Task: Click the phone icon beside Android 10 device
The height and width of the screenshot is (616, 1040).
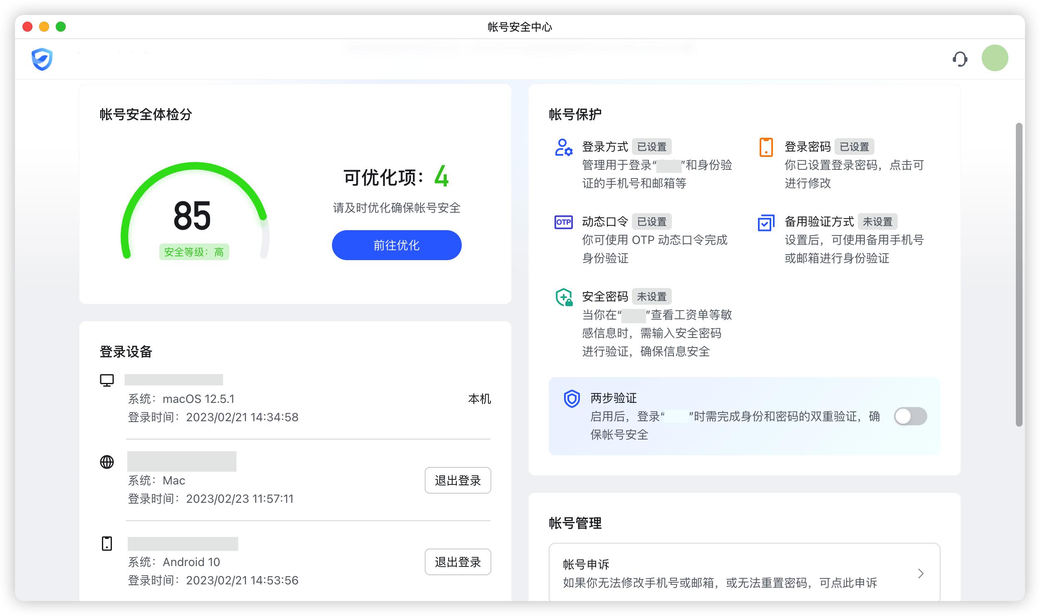Action: [107, 542]
